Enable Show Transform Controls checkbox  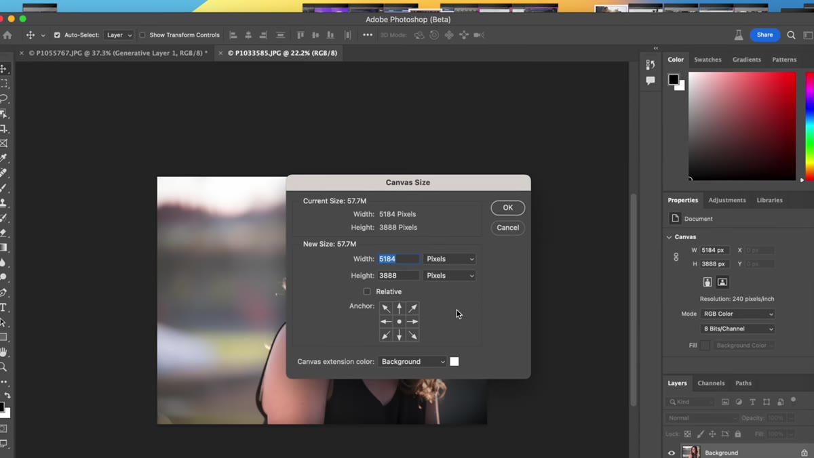(x=142, y=35)
